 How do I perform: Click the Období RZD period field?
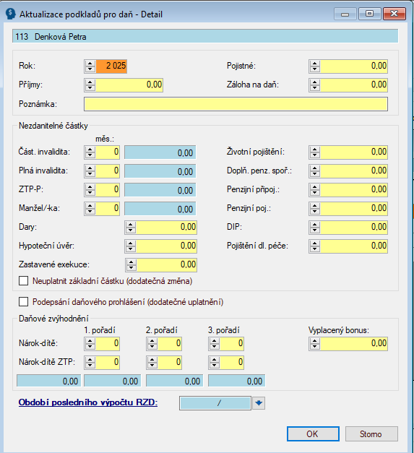[215, 403]
